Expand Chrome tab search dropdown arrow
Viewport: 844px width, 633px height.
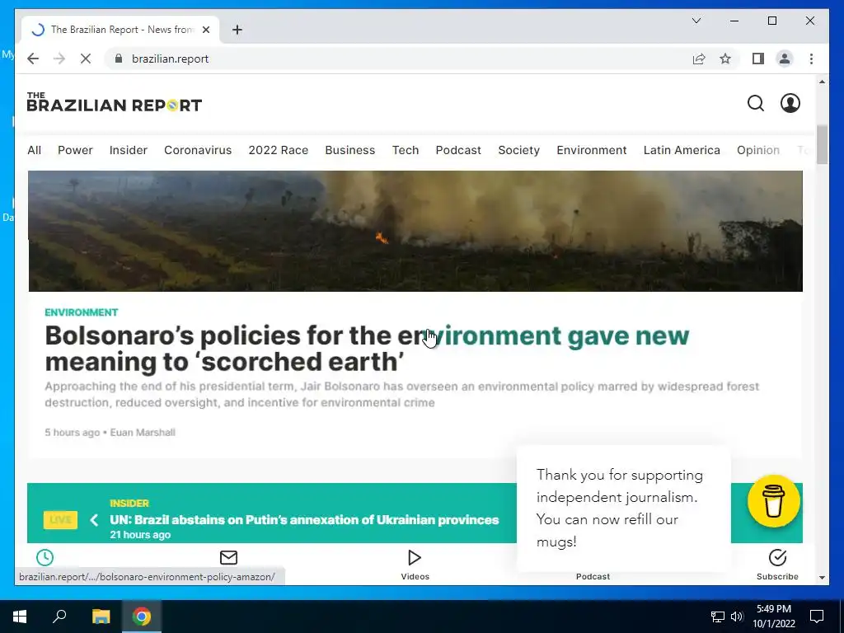(x=696, y=21)
